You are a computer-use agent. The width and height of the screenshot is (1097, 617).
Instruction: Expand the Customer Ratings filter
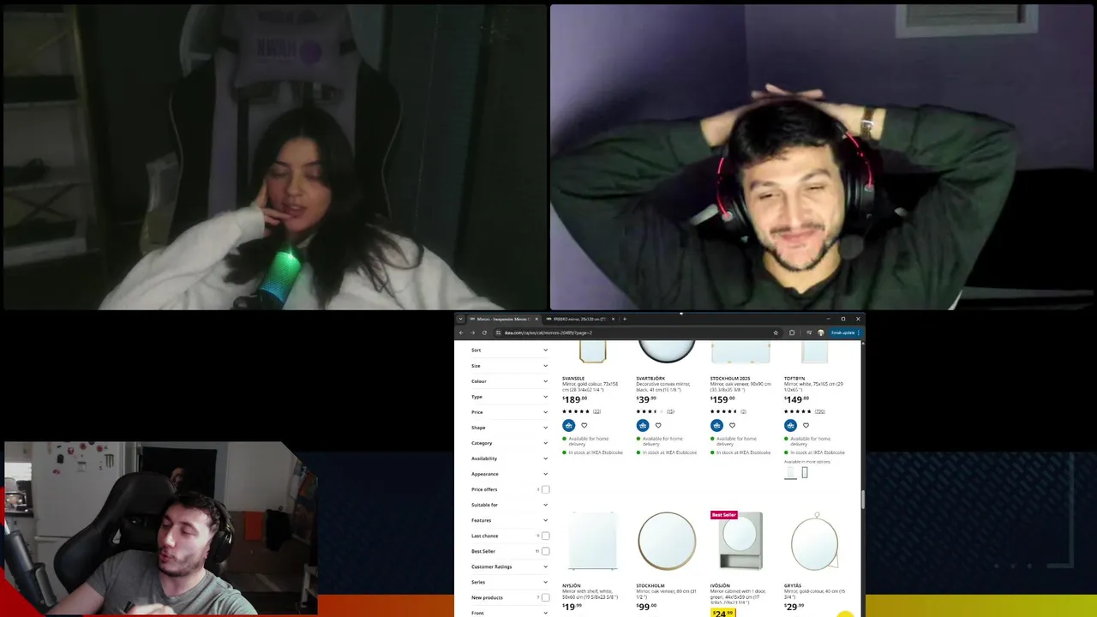(509, 566)
